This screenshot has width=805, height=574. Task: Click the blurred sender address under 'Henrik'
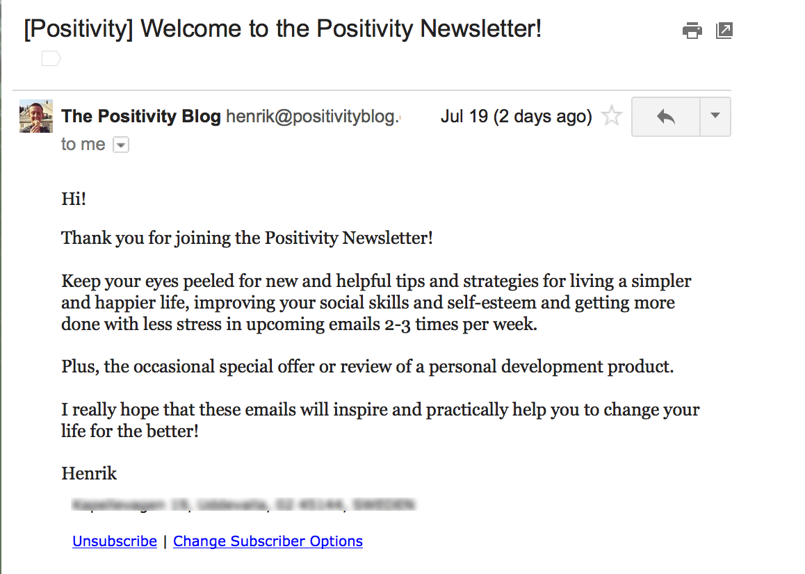point(240,505)
